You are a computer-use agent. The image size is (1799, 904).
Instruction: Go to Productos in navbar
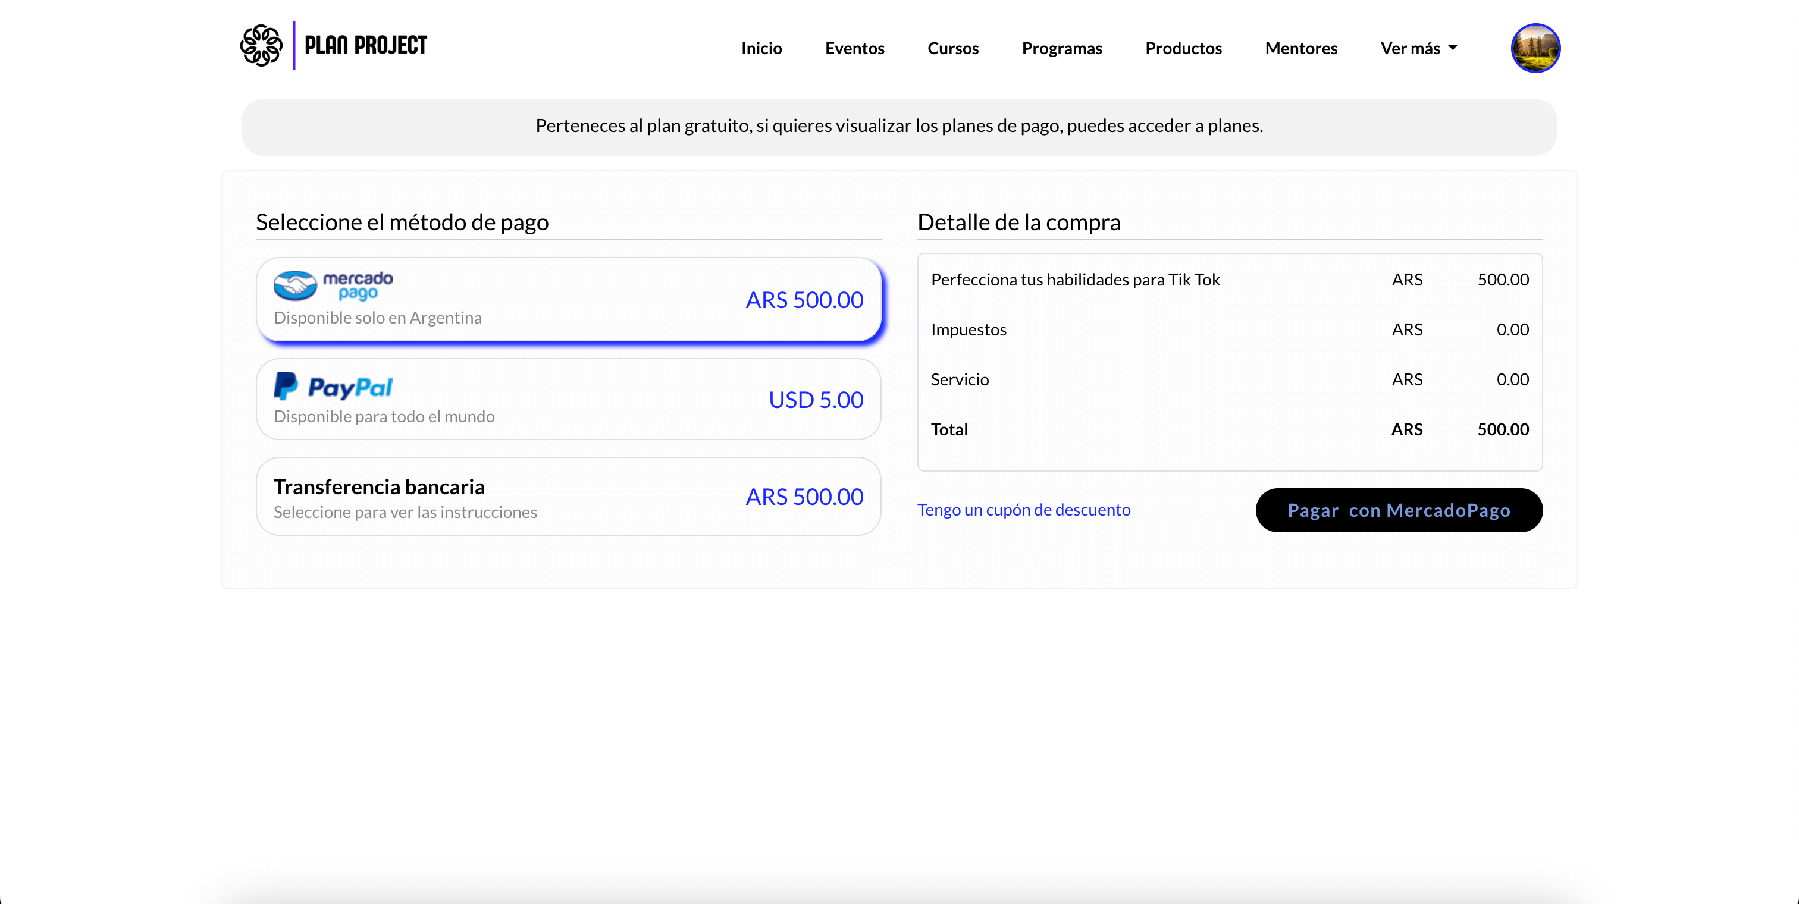point(1183,48)
